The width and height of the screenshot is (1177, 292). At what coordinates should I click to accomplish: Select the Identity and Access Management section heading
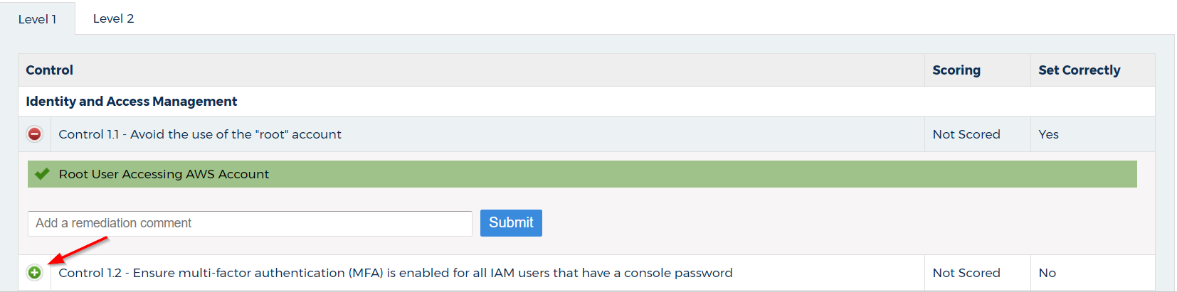[x=132, y=101]
